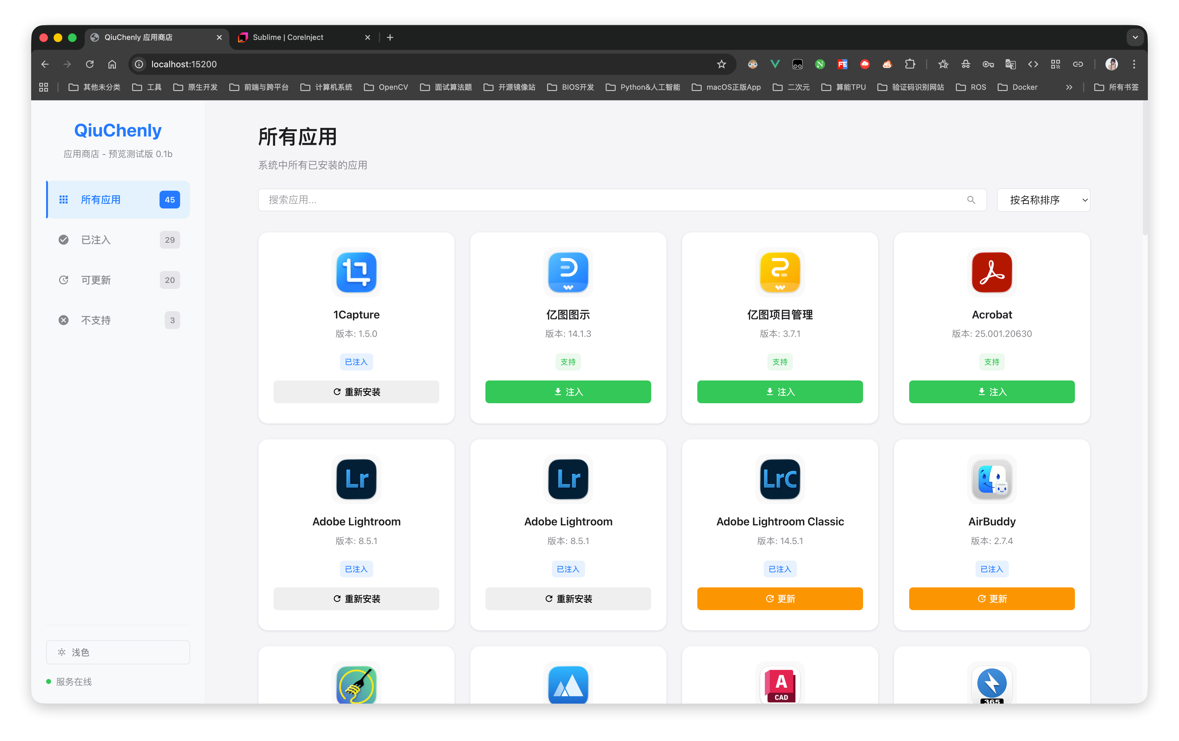Select the 可更新 sidebar category
This screenshot has width=1179, height=741.
coord(118,280)
